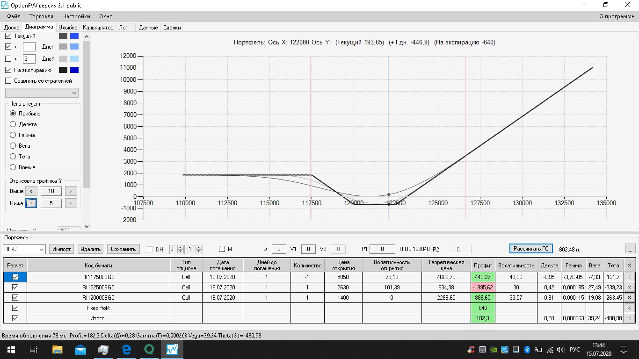Open Task View on the taskbar
Image resolution: width=639 pixels, height=359 pixels.
point(34,350)
